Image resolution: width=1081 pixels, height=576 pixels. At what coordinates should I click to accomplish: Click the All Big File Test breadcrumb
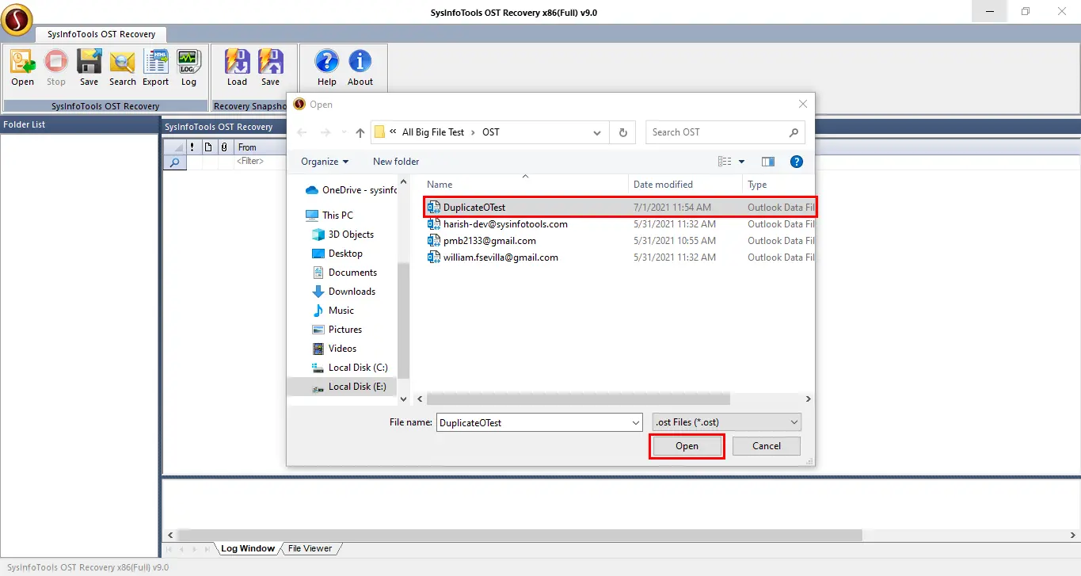click(x=433, y=132)
